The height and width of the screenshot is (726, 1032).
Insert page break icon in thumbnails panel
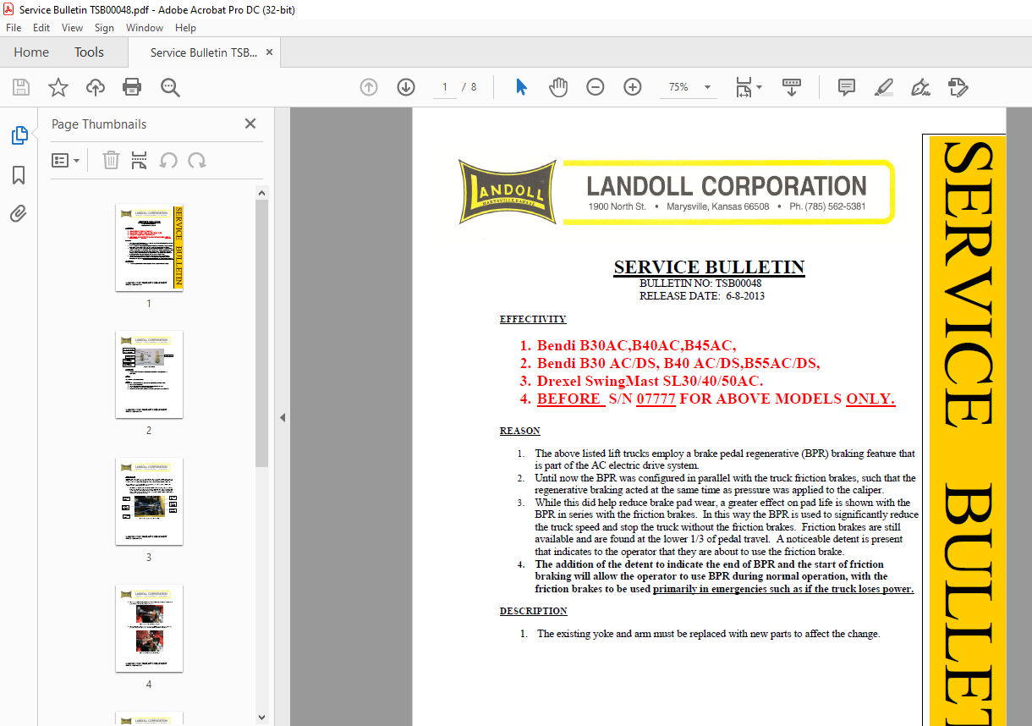click(x=140, y=160)
